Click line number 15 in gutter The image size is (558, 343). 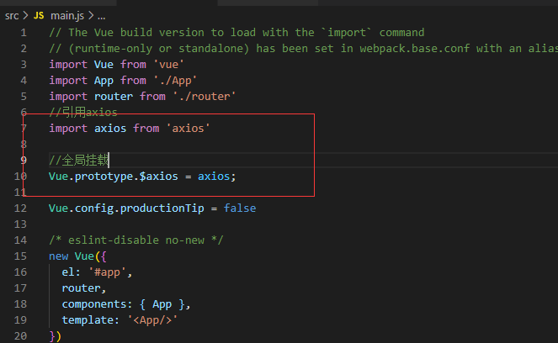coord(20,256)
